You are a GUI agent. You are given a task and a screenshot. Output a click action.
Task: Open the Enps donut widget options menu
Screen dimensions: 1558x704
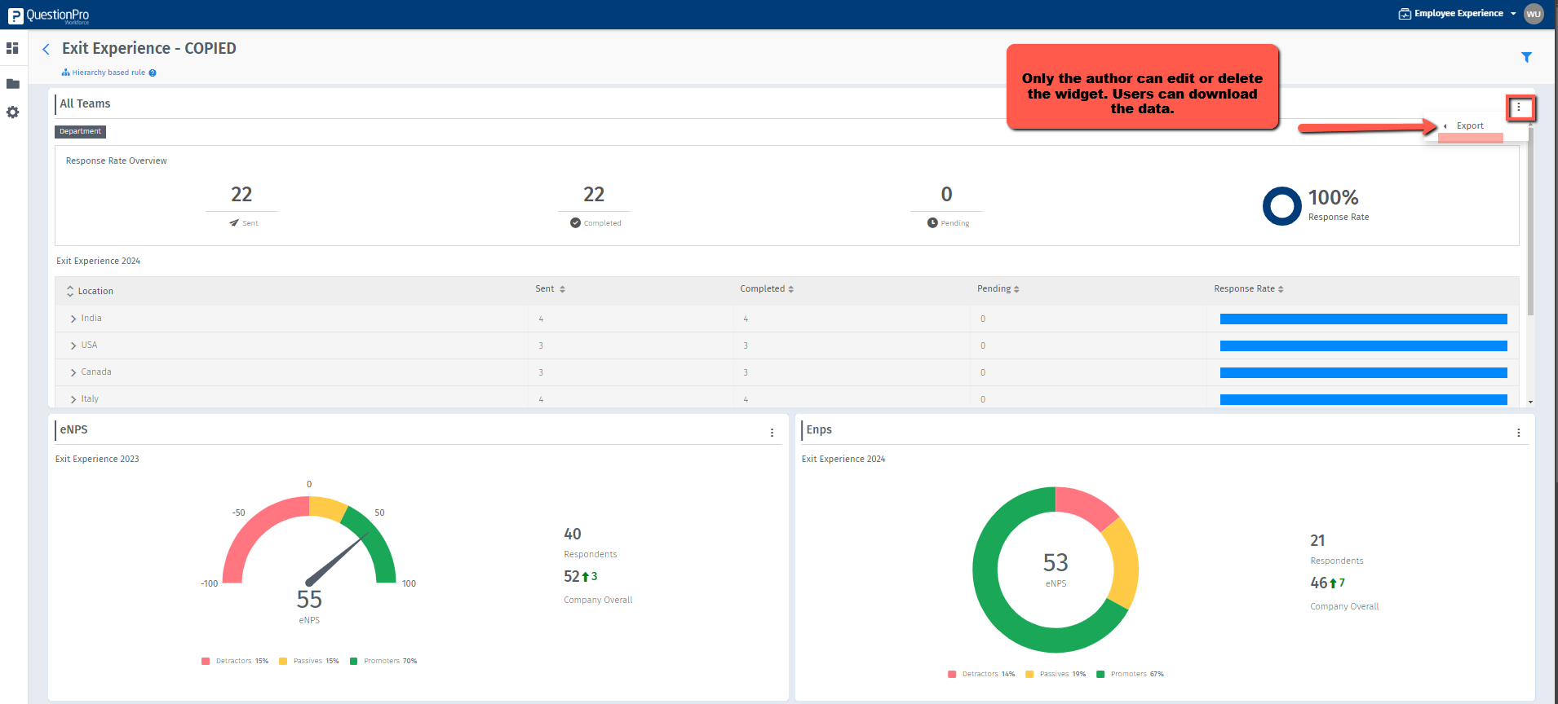(1518, 433)
